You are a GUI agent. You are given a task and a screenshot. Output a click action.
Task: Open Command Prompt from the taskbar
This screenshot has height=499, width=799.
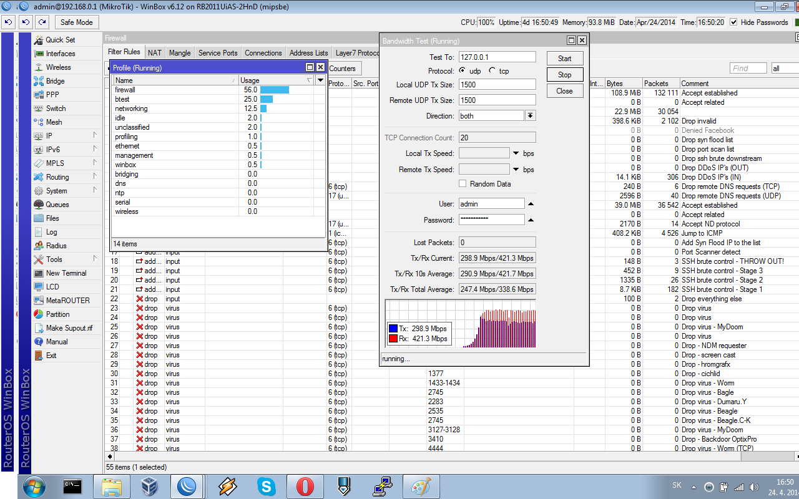coord(73,485)
